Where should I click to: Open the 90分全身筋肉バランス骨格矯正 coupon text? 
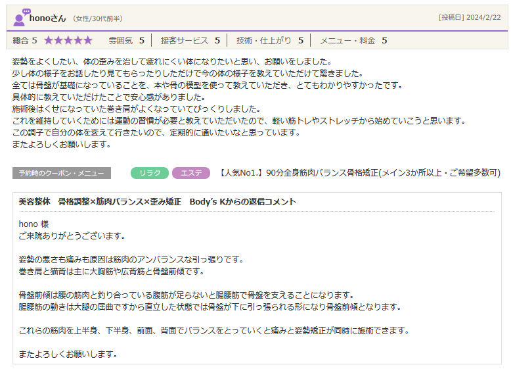[359, 173]
